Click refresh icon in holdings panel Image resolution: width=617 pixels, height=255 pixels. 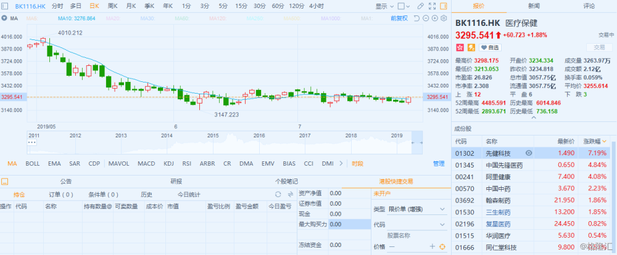pyautogui.click(x=278, y=195)
